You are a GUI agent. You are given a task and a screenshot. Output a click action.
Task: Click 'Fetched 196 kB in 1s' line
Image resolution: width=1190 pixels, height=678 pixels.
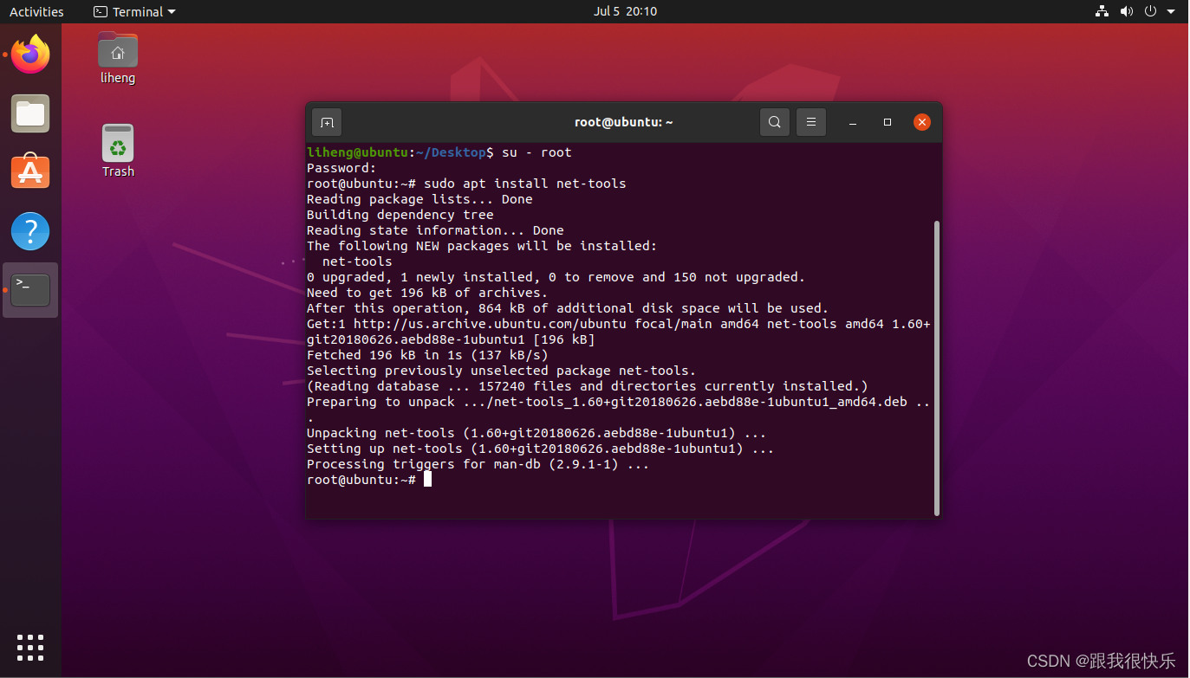(427, 355)
